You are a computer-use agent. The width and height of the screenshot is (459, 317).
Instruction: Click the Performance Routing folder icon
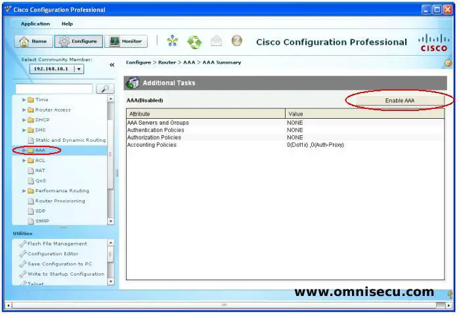click(x=31, y=191)
